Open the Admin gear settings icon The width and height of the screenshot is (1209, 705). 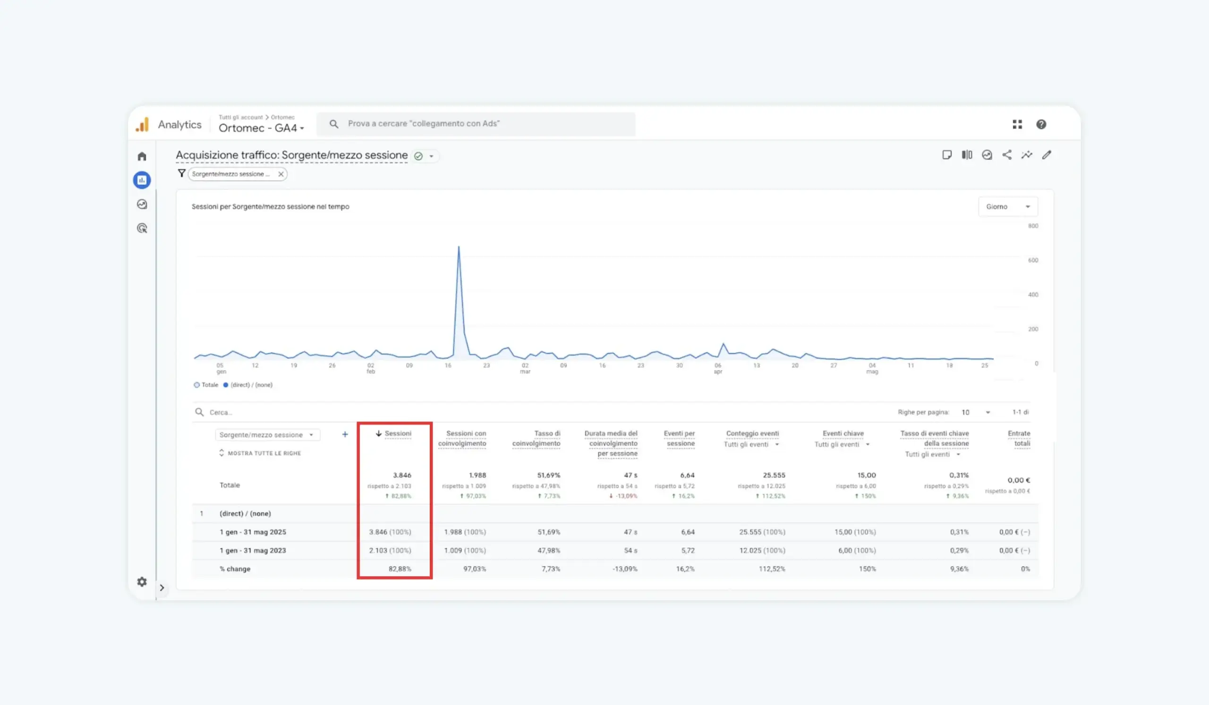(142, 582)
